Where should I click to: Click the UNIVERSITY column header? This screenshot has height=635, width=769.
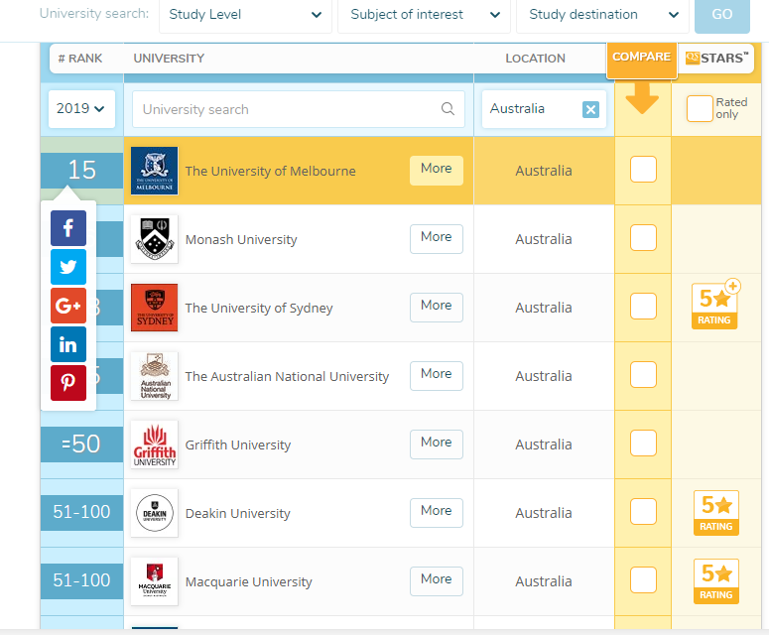tap(169, 59)
